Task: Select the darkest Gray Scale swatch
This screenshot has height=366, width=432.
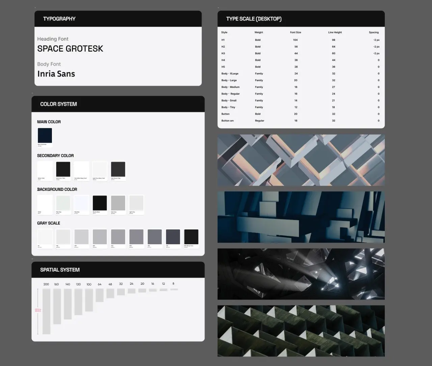Action: (191, 237)
